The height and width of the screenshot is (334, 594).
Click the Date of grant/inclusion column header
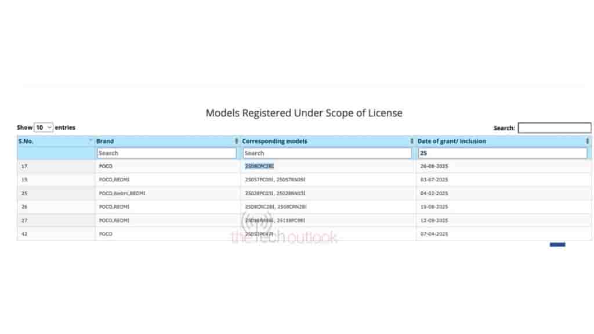453,141
